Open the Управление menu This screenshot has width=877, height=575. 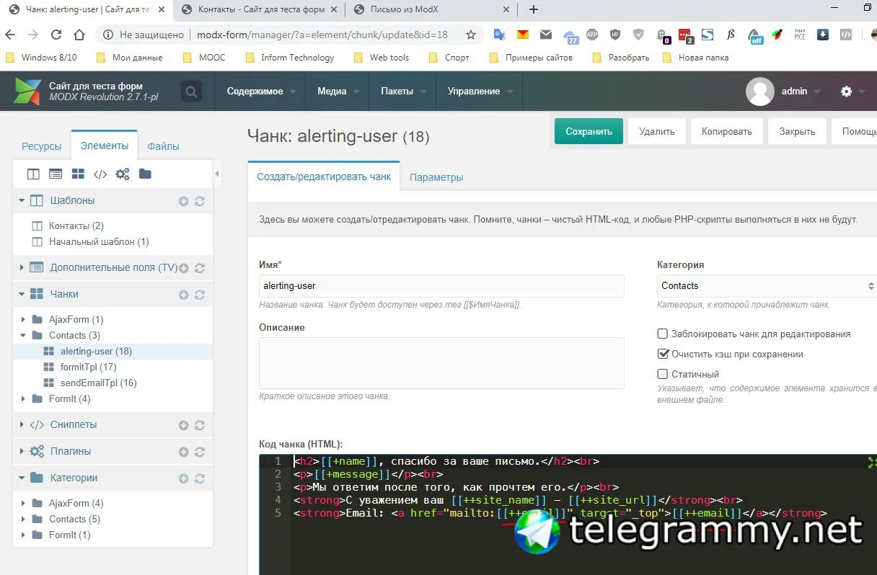pos(480,92)
